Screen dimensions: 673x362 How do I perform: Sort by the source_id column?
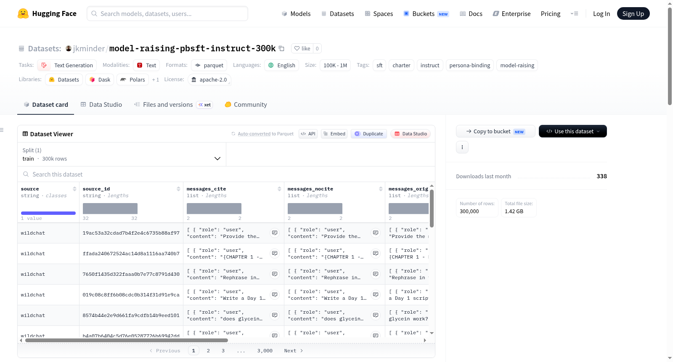click(x=178, y=189)
